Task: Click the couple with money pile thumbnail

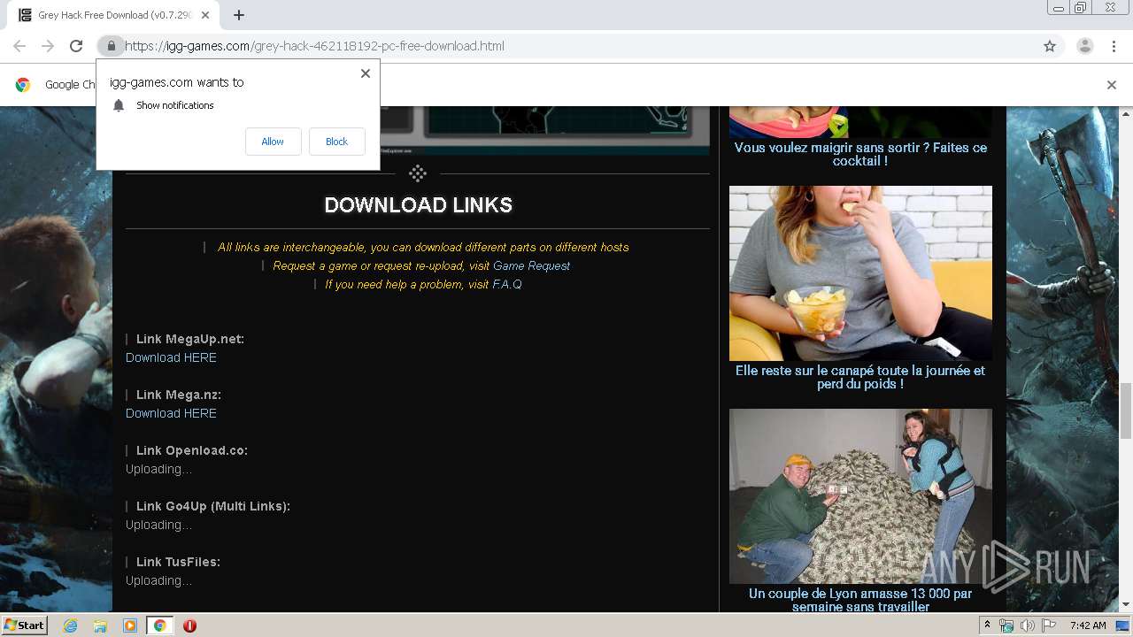Action: click(860, 495)
